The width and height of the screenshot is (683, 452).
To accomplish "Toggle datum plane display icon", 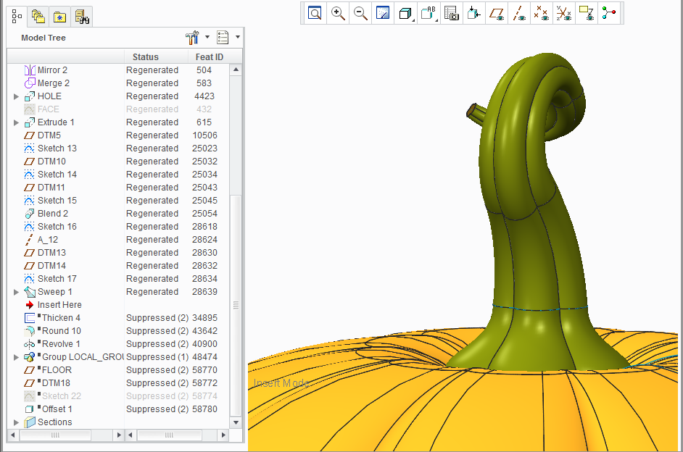I will pyautogui.click(x=497, y=13).
